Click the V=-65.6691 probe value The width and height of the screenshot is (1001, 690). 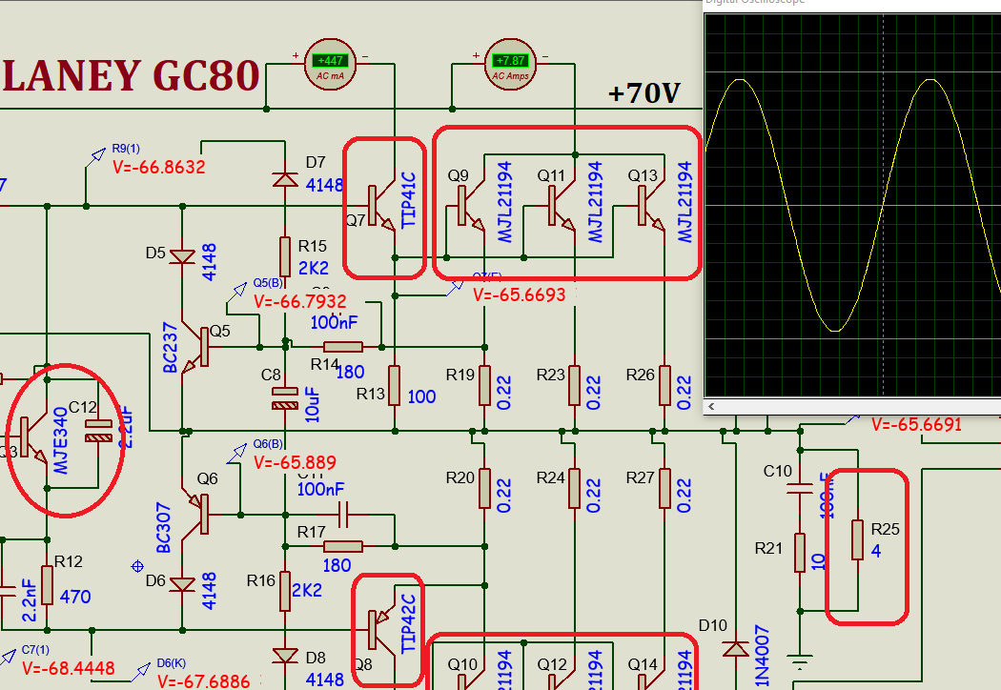(x=916, y=425)
